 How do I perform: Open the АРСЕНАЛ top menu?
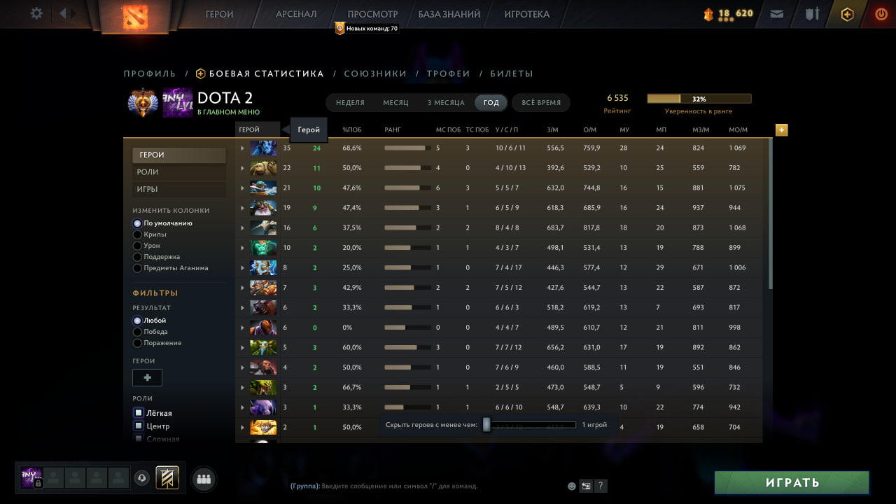[296, 14]
